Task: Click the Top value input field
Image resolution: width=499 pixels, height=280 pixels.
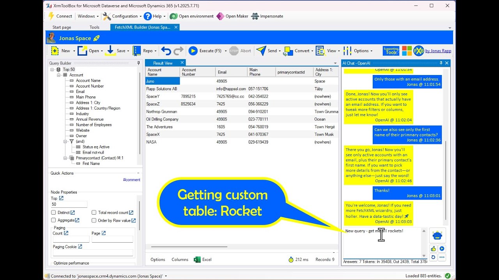Action: [x=69, y=204]
